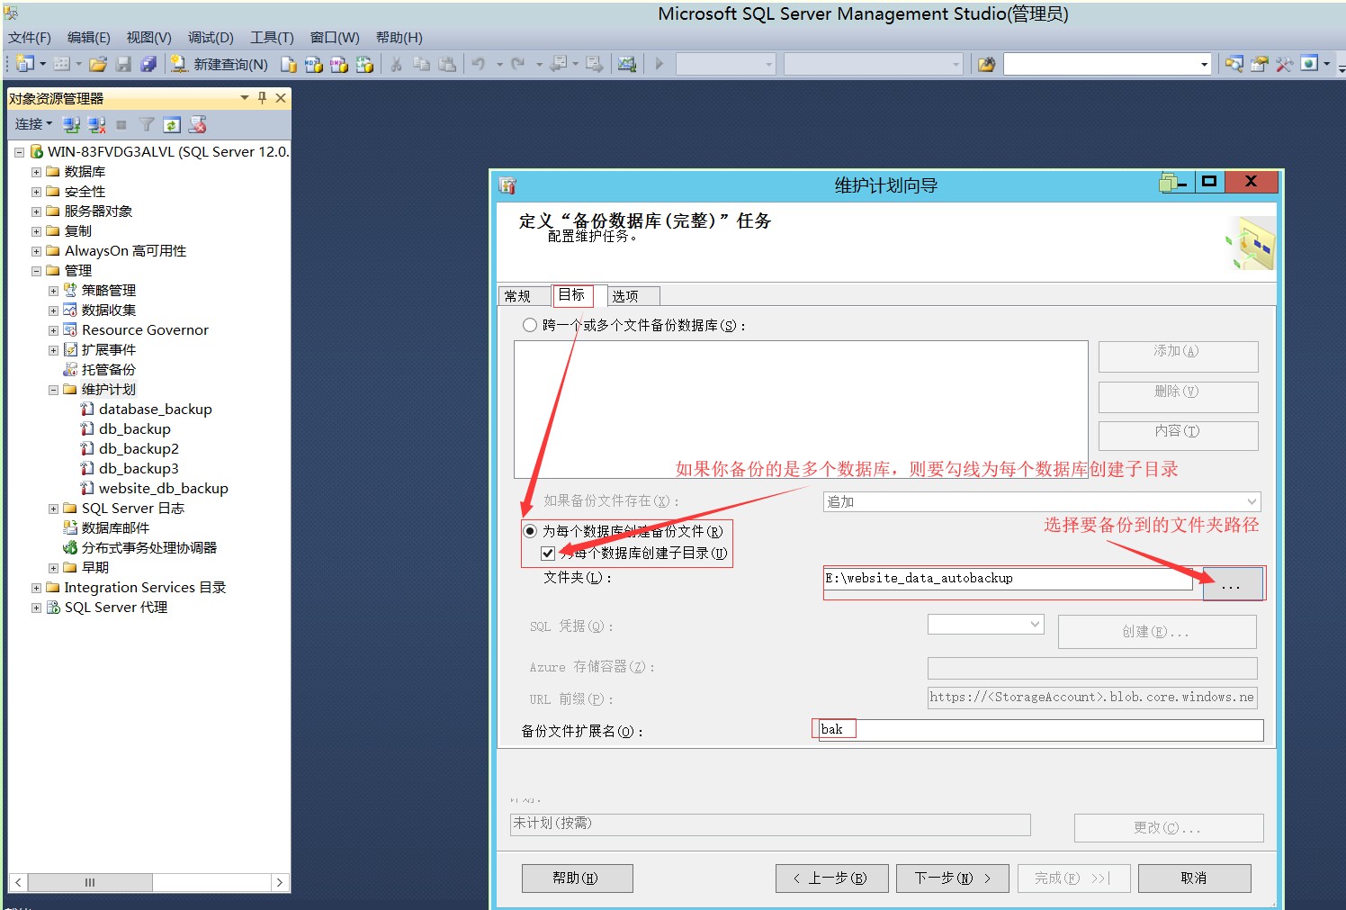This screenshot has height=910, width=1346.
Task: Select the 为每个数据库创建备份文件 radio button
Action: [x=529, y=531]
